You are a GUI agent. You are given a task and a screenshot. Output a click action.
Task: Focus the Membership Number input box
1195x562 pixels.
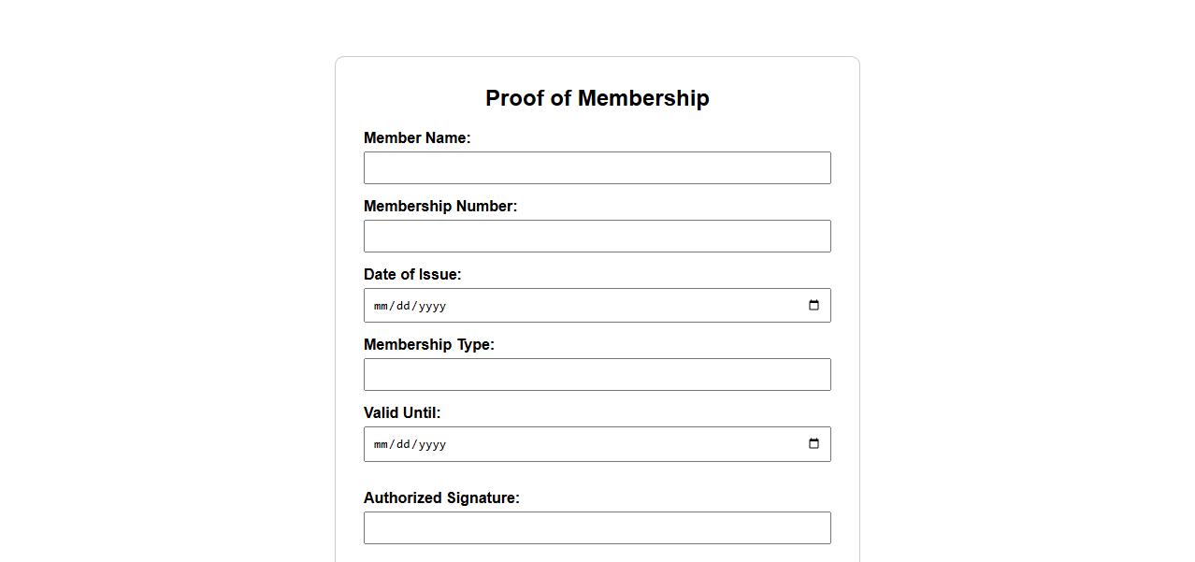click(597, 237)
